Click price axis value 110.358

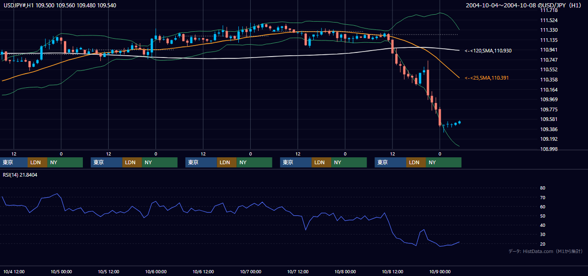(x=549, y=80)
